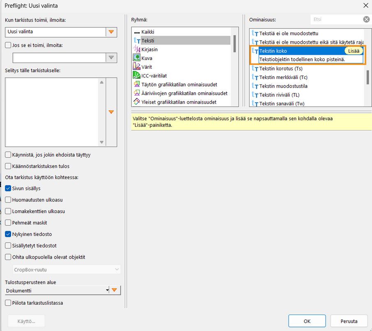Click up arrow in Selitys text area scrollbar
The width and height of the screenshot is (372, 331).
(102, 82)
